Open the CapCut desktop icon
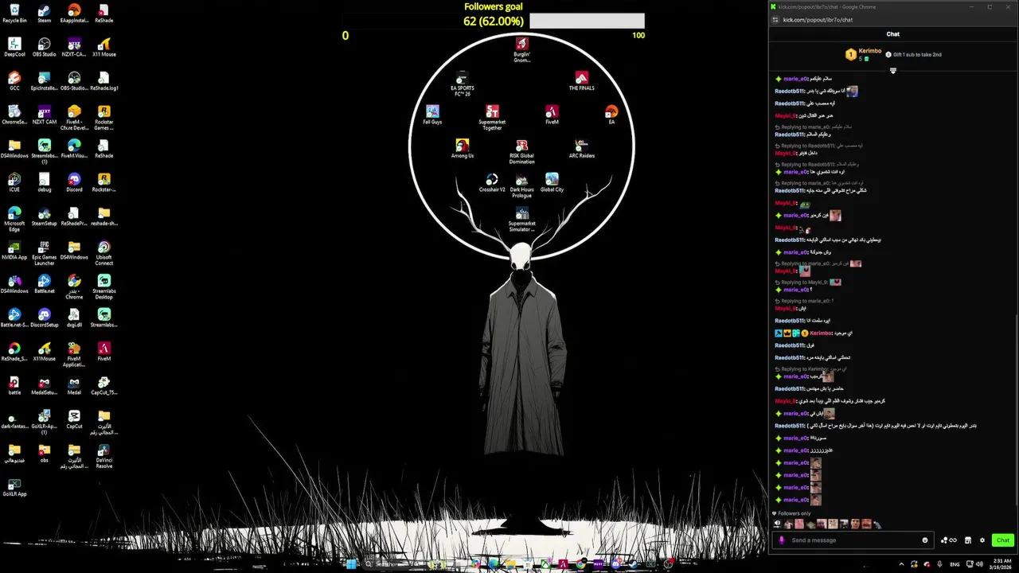The image size is (1019, 573). click(x=74, y=419)
